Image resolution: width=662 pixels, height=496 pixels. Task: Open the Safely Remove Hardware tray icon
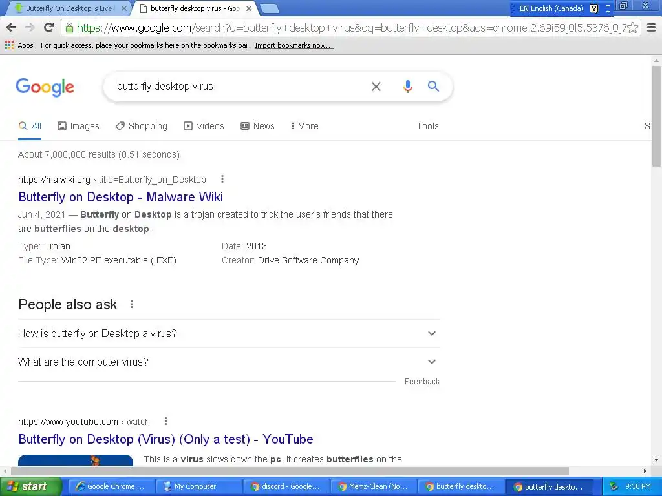(614, 486)
